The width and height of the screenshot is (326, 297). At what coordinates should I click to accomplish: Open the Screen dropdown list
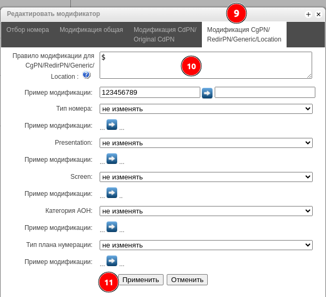pos(206,177)
